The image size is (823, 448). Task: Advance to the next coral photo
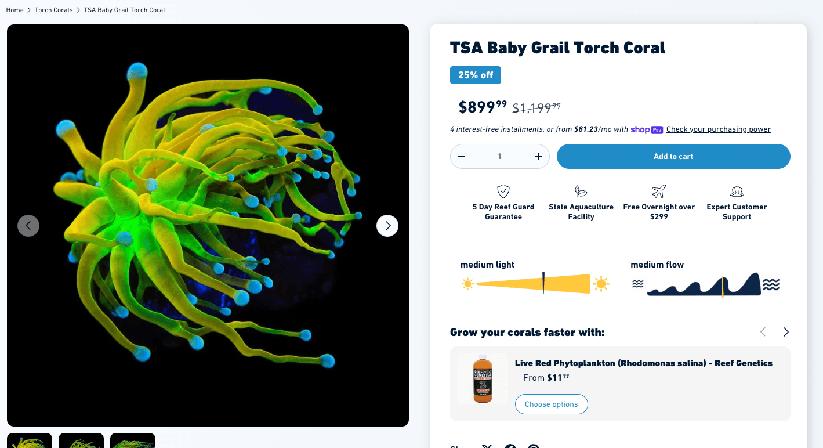click(387, 225)
